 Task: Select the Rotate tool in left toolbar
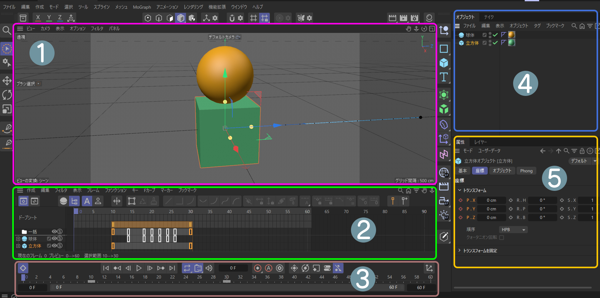point(7,95)
